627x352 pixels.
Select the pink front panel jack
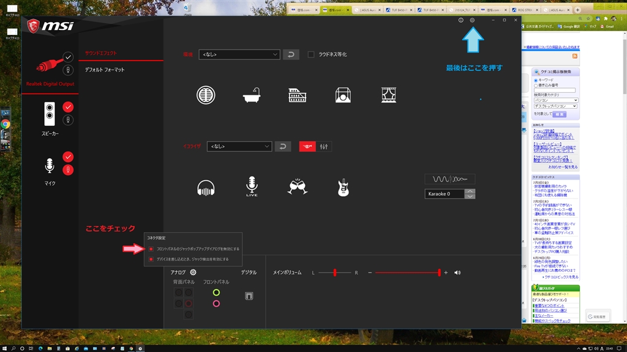[x=216, y=304]
